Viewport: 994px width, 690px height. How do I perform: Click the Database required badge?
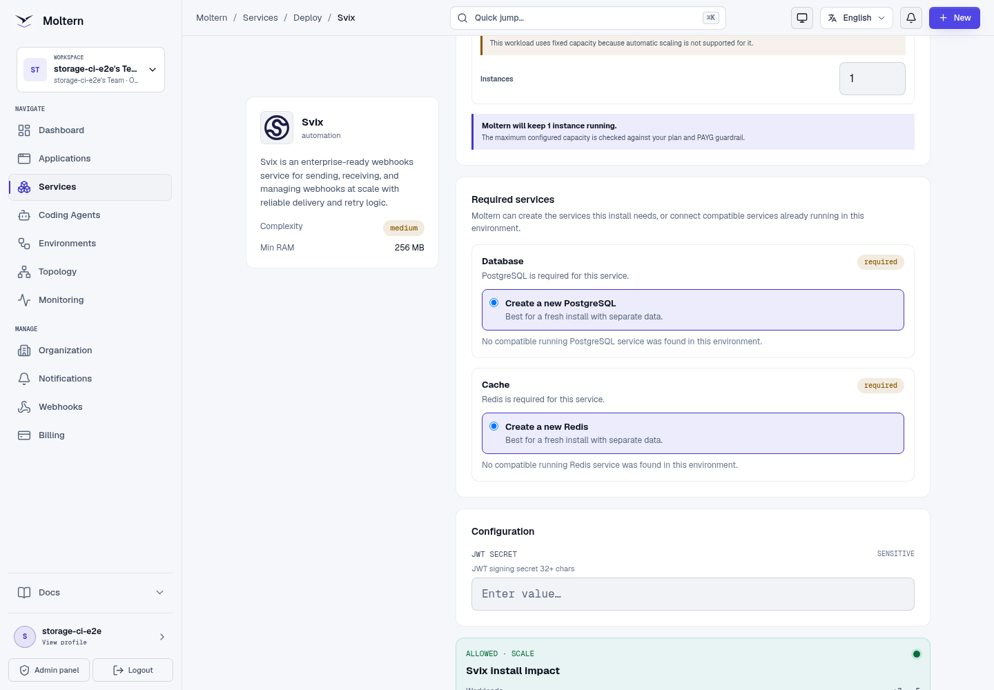click(x=881, y=262)
